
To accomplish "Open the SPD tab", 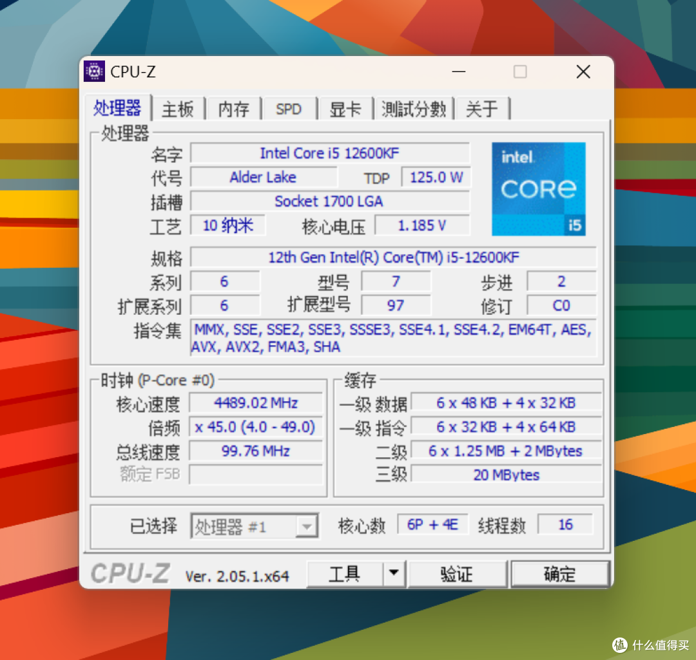I will (x=289, y=108).
